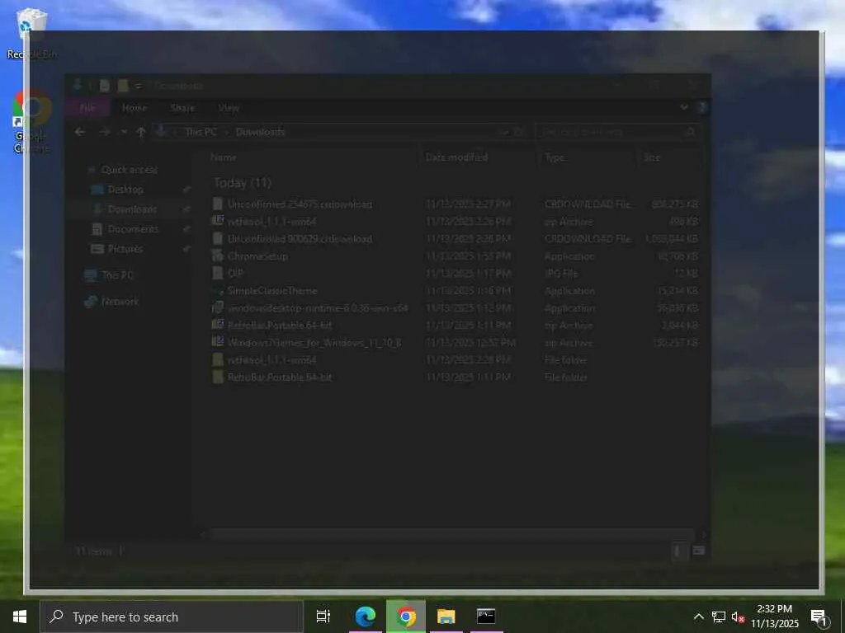Select Pictures in the navigation pane

tap(125, 249)
